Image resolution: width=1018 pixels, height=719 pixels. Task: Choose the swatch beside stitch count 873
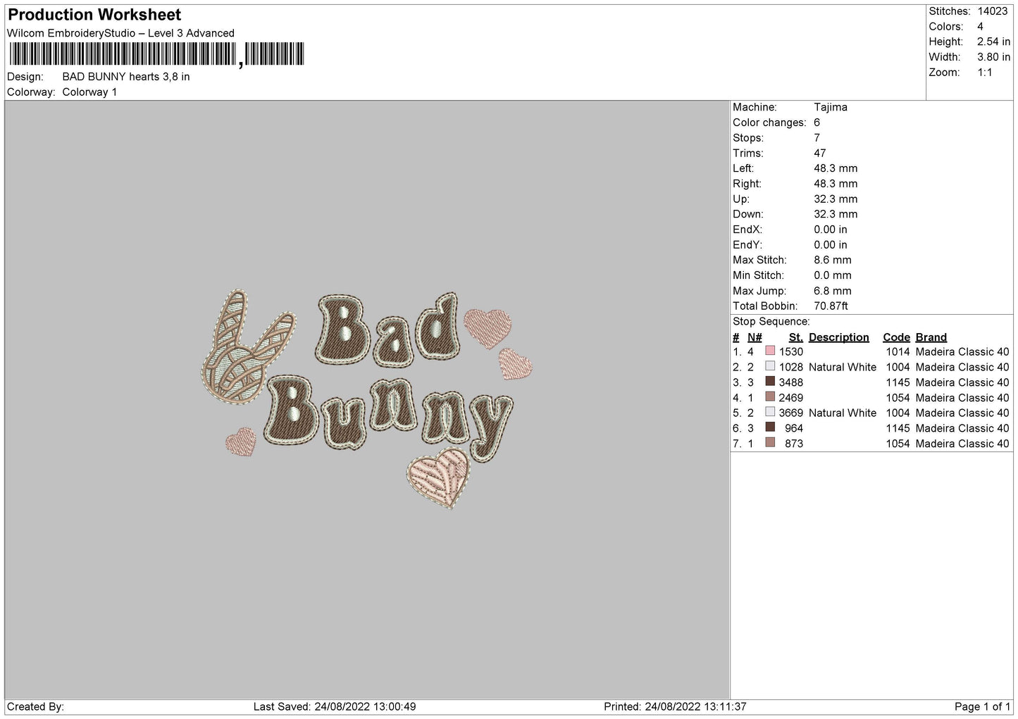(x=770, y=444)
